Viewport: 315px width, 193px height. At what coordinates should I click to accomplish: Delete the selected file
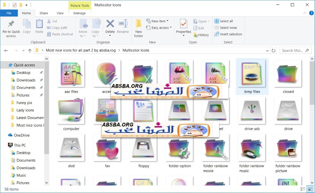click(110, 28)
